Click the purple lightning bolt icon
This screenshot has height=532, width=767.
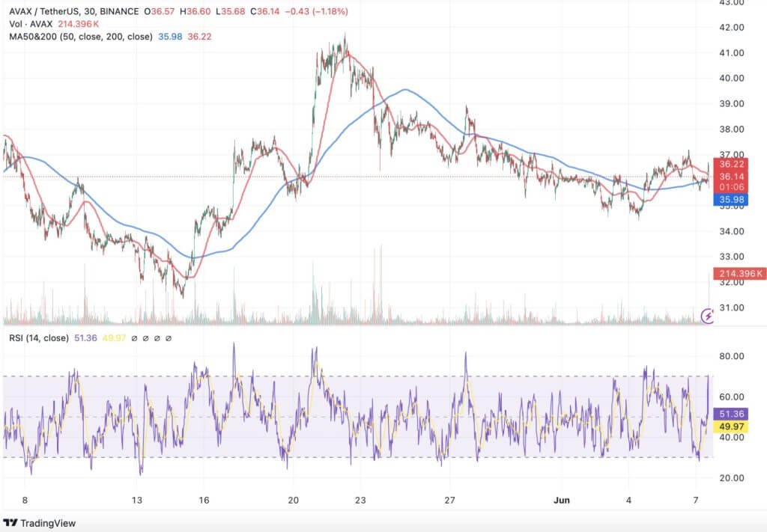(707, 316)
